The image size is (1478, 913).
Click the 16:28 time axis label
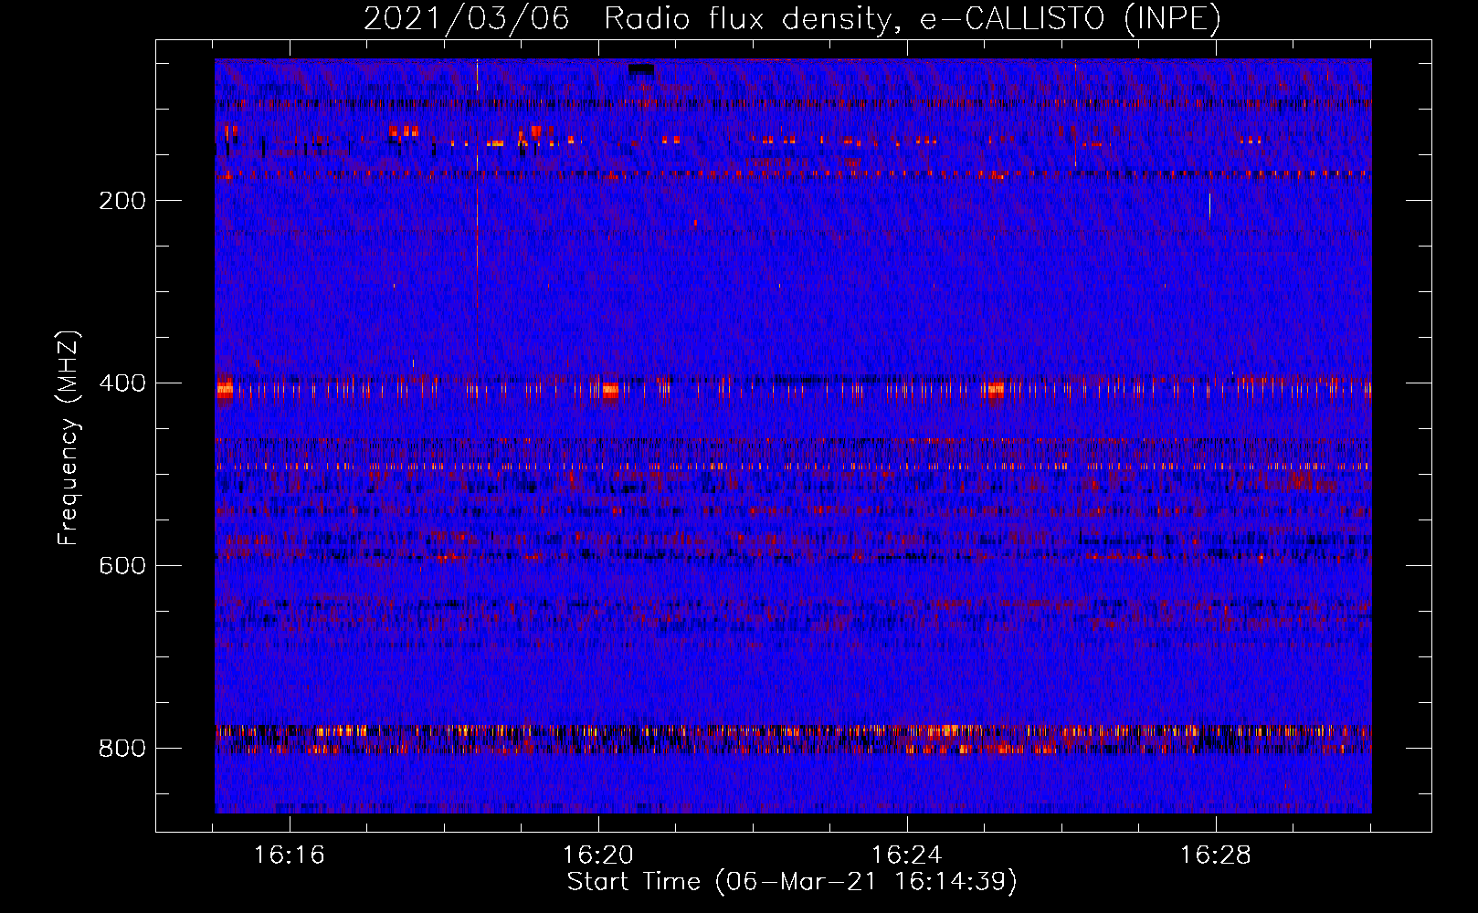coord(1216,855)
